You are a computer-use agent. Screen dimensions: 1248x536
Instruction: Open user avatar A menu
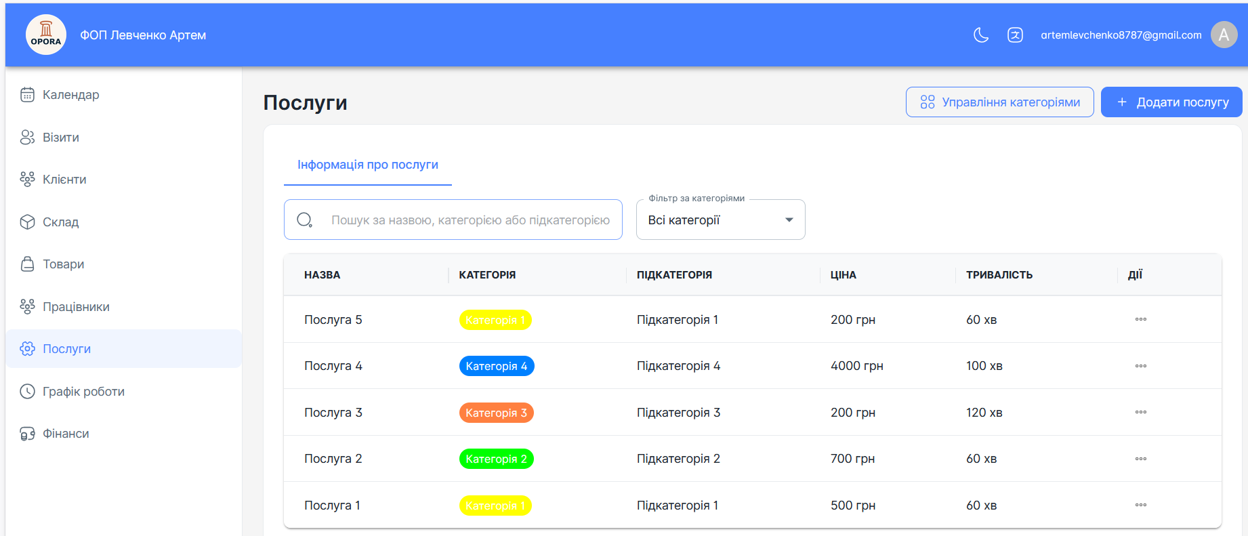[1224, 35]
